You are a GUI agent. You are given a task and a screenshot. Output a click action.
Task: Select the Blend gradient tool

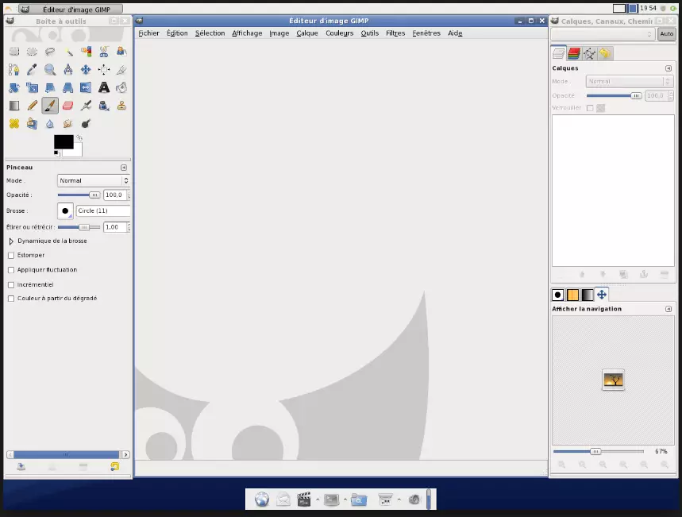pos(14,106)
